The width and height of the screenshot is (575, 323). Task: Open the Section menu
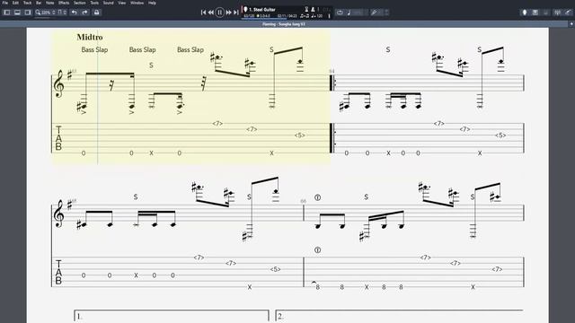point(80,3)
